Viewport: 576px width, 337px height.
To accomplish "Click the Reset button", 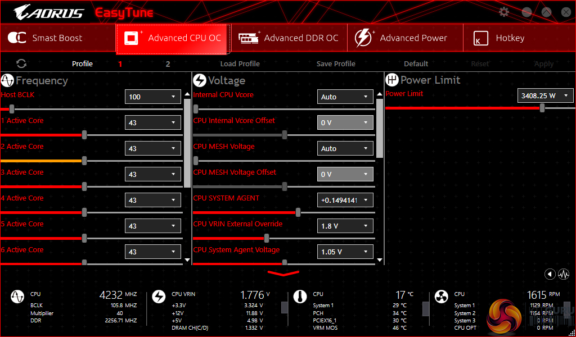I will (x=480, y=64).
